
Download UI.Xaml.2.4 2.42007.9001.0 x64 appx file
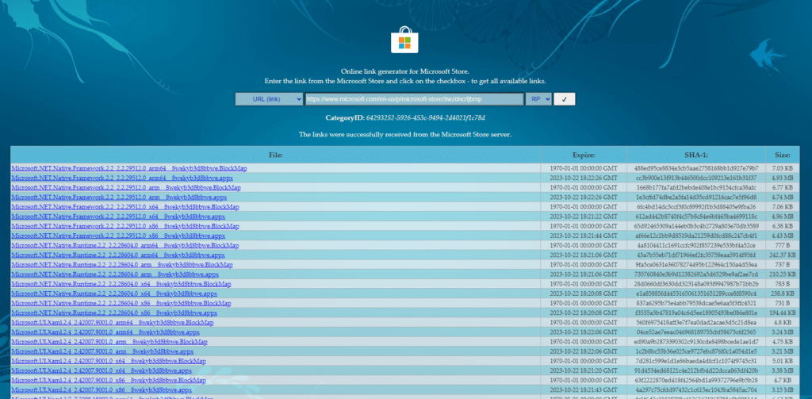pos(101,370)
